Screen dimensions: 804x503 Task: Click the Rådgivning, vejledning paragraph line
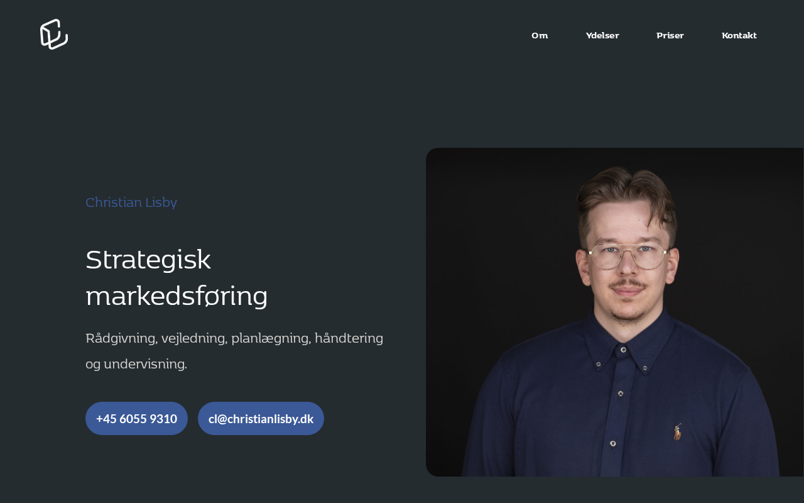coord(234,338)
